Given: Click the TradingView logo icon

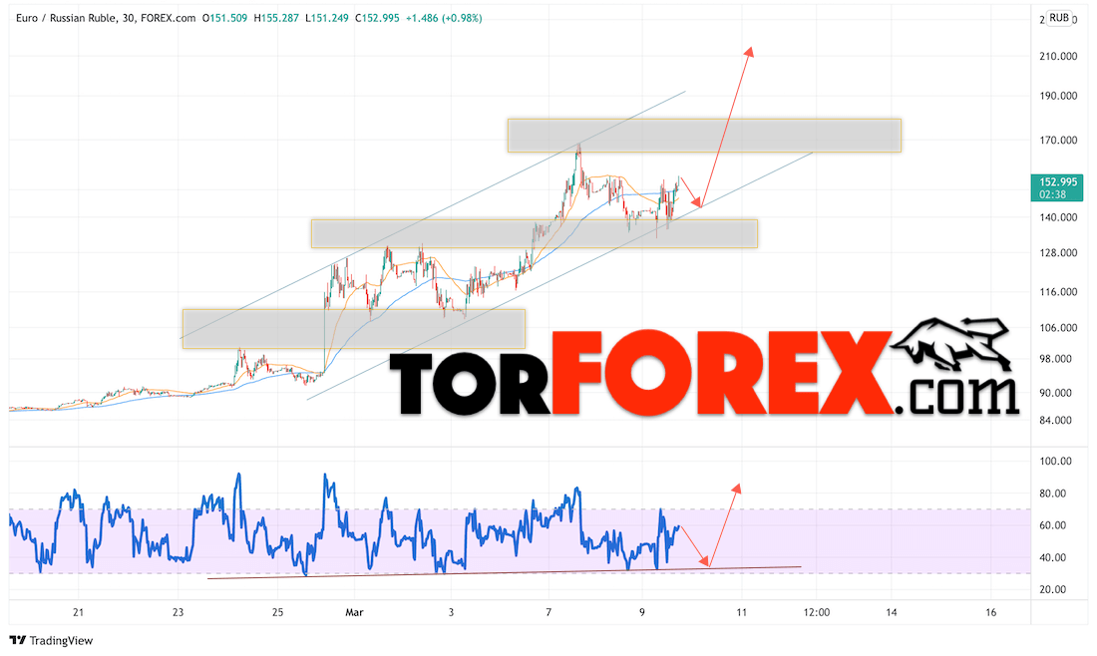Looking at the screenshot, I should pos(18,640).
